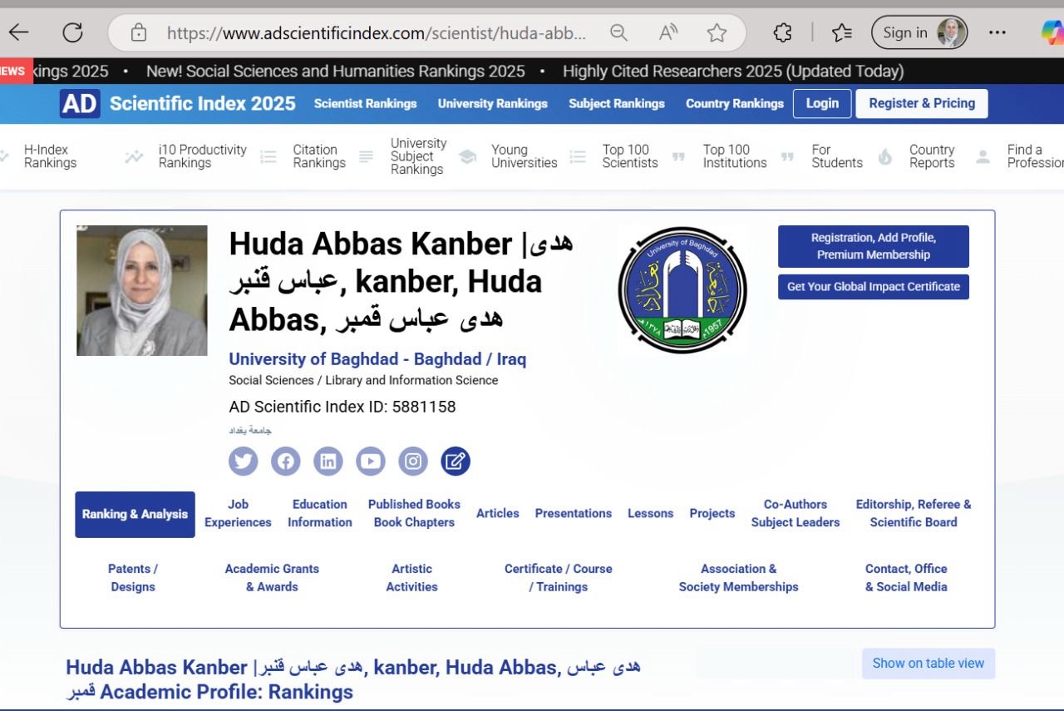Click the browser address bar
The width and height of the screenshot is (1064, 711).
click(x=376, y=33)
